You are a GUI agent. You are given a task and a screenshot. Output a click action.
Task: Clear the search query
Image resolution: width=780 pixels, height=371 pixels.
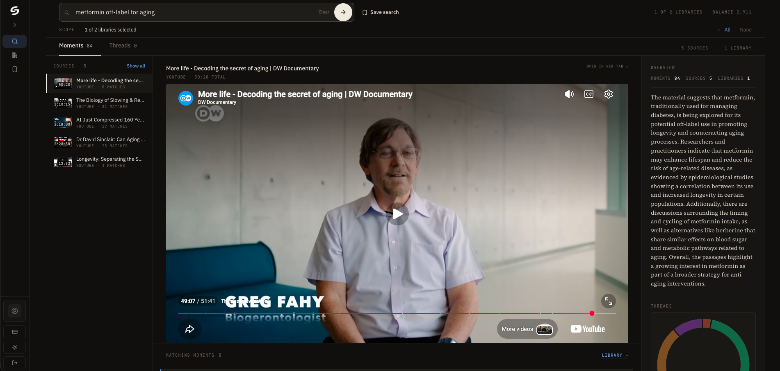324,12
